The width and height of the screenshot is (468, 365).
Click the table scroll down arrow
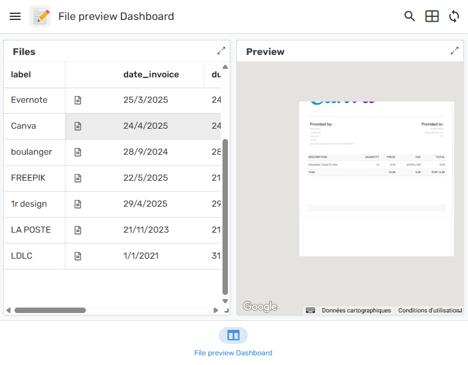[x=226, y=301]
